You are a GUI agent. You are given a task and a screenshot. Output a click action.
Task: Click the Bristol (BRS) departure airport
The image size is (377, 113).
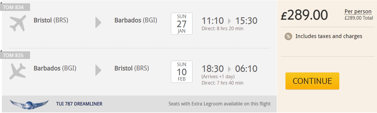(x=51, y=20)
